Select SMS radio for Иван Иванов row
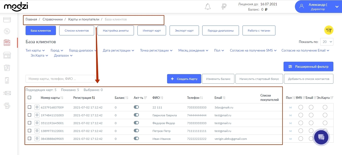This screenshot has width=342, height=155. click(x=301, y=139)
